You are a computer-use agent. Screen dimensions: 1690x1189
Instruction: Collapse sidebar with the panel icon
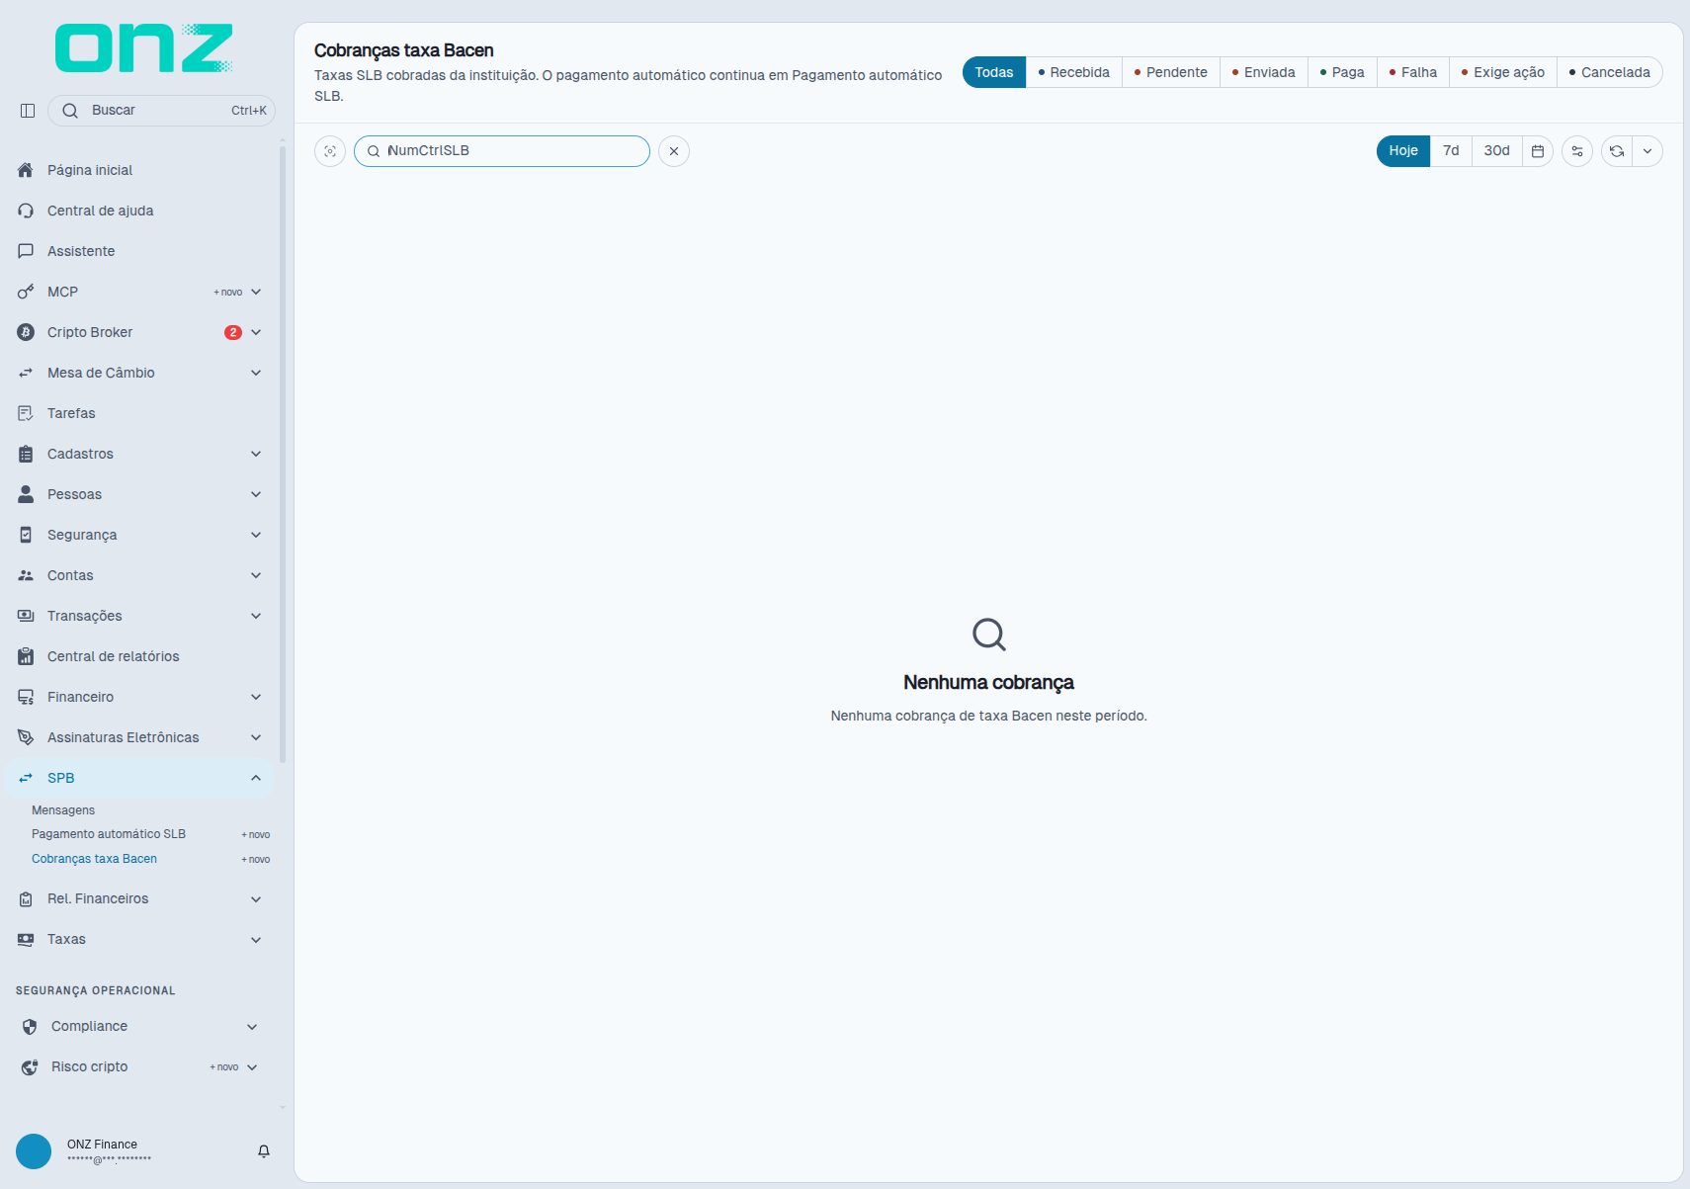click(28, 111)
